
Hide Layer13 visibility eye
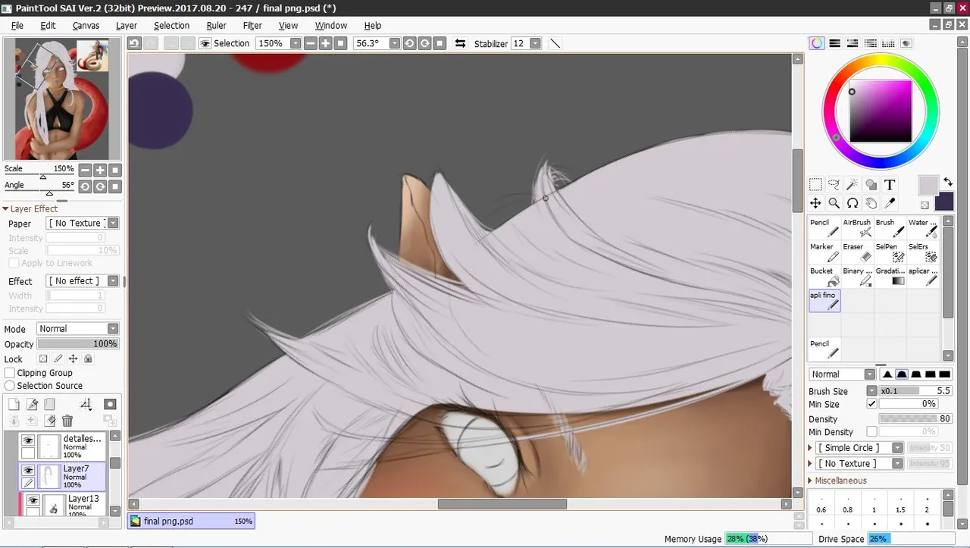[33, 500]
